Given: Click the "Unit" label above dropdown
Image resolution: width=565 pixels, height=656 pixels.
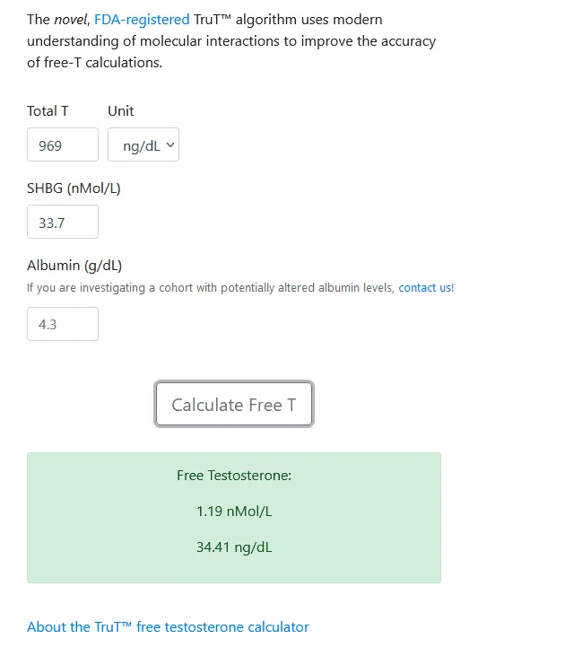Looking at the screenshot, I should pyautogui.click(x=121, y=110).
